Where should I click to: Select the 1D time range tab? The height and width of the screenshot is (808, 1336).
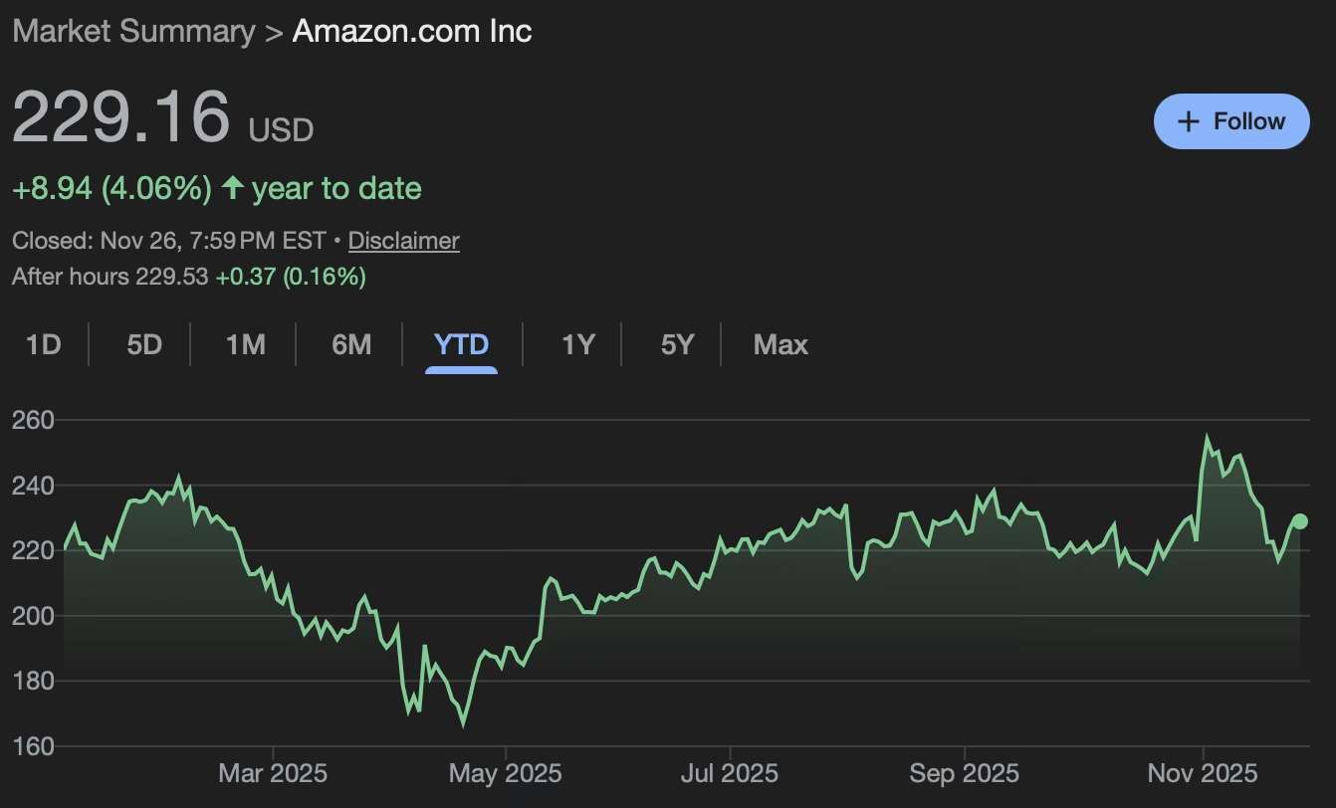tap(44, 344)
